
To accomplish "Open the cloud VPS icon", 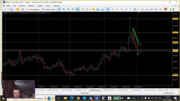I will click(x=22, y=9).
